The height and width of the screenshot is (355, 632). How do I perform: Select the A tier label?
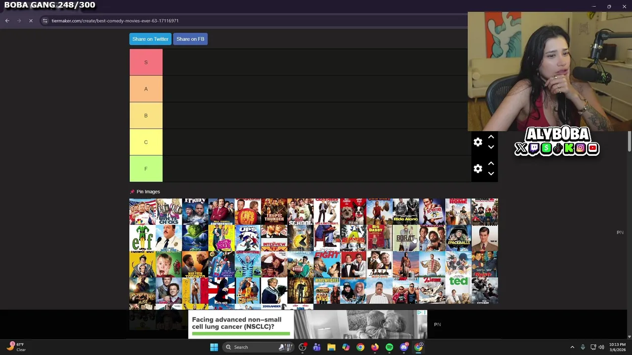coord(146,89)
